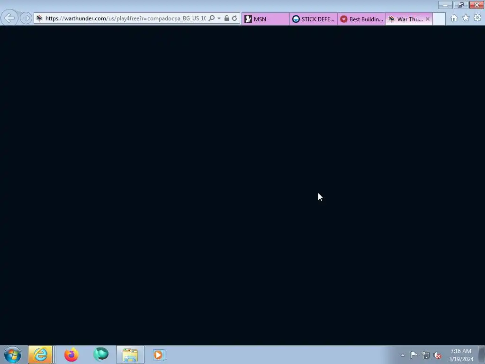Click the magnifier search icon in the address bar
485x364 pixels.
(x=212, y=18)
